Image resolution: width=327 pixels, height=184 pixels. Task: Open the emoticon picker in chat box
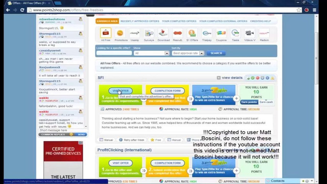(x=71, y=134)
